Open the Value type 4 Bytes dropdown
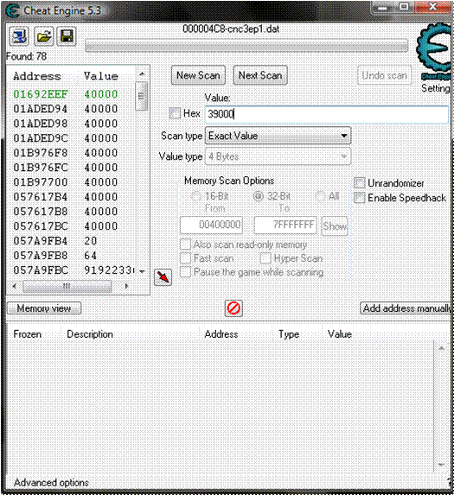454x495 pixels. 278,156
